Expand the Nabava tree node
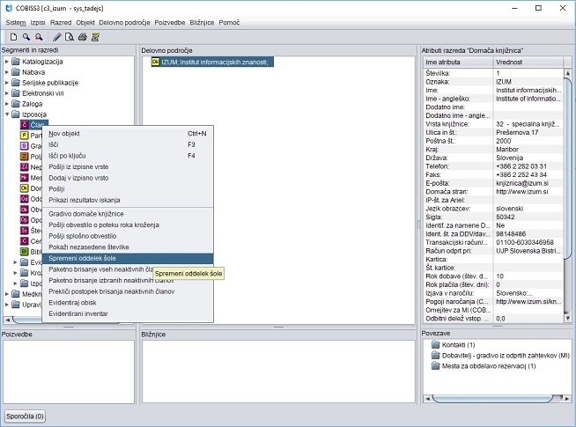 coord(7,72)
